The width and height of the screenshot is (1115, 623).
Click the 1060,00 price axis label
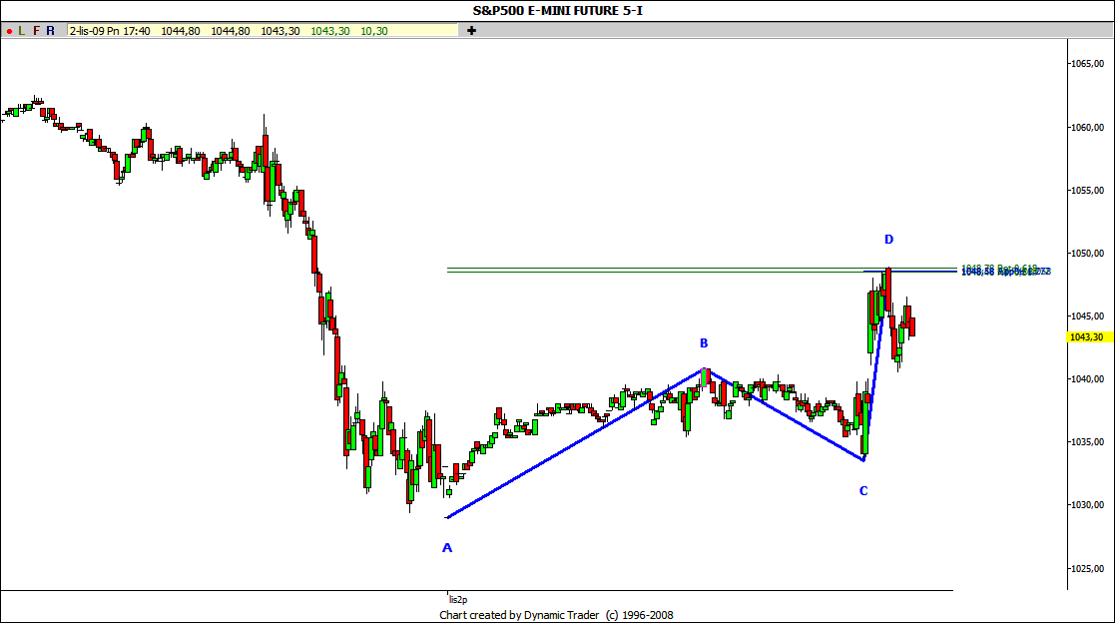click(x=1087, y=128)
